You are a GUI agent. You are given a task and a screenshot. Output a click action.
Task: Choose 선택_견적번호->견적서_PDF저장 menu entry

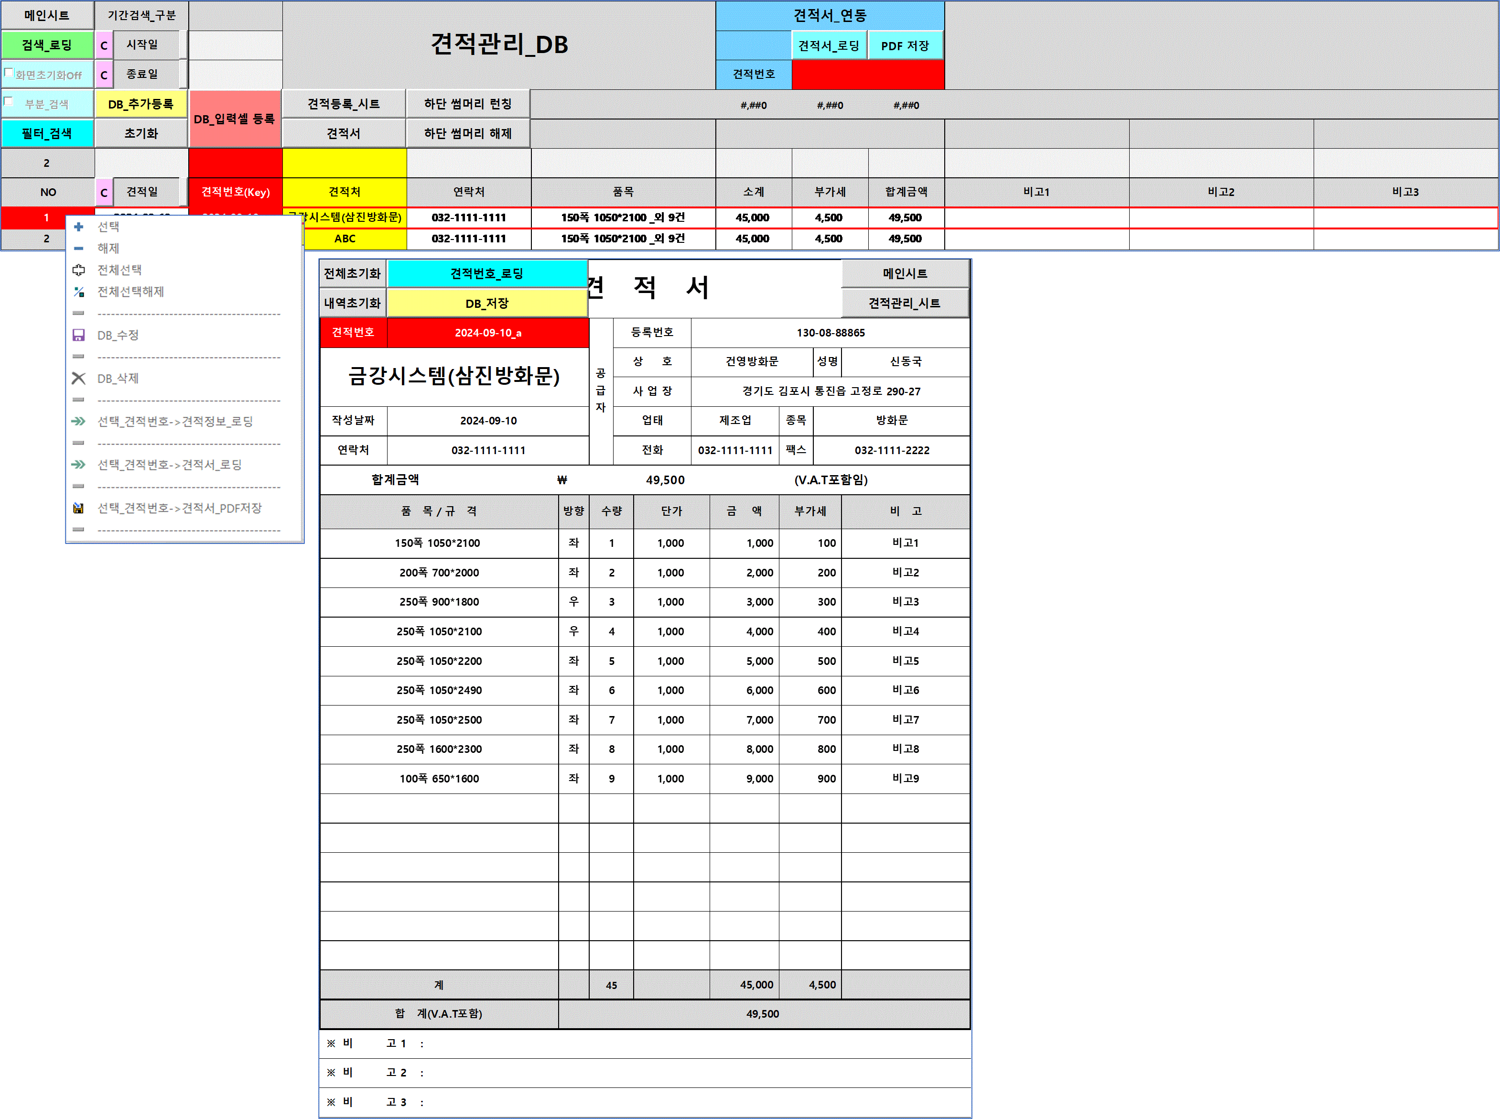(180, 508)
